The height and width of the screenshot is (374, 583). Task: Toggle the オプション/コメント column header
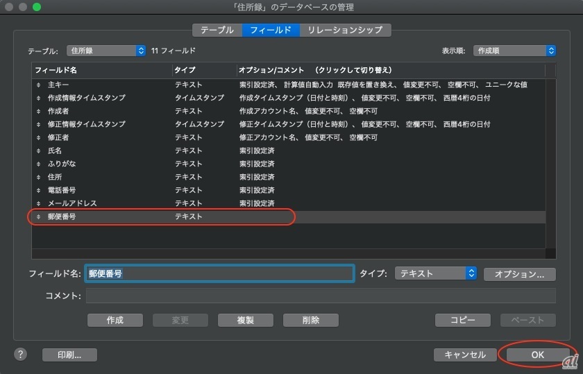[391, 70]
